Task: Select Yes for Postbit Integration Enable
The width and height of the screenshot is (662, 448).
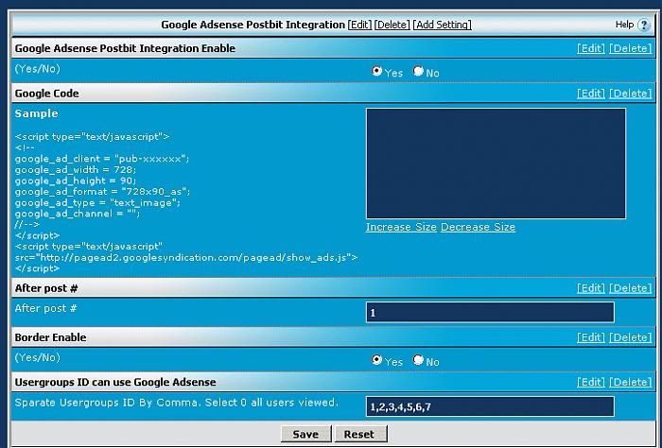Action: pyautogui.click(x=376, y=71)
